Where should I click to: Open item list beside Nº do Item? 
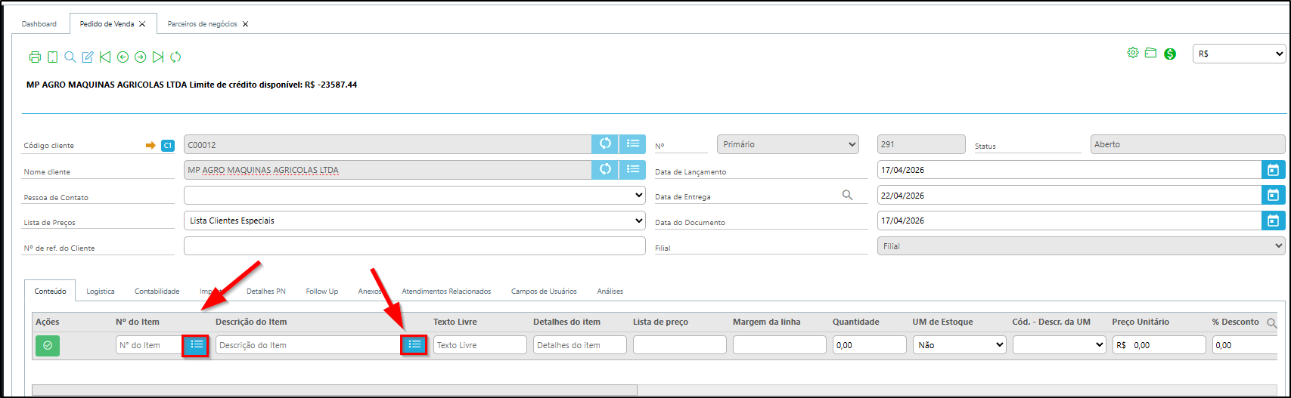tap(197, 345)
